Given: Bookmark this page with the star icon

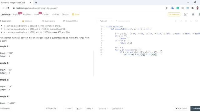Looking at the screenshot, I should tap(167, 8).
